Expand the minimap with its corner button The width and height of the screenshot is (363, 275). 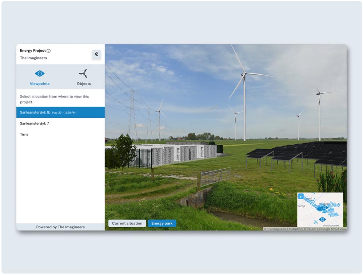pos(301,197)
